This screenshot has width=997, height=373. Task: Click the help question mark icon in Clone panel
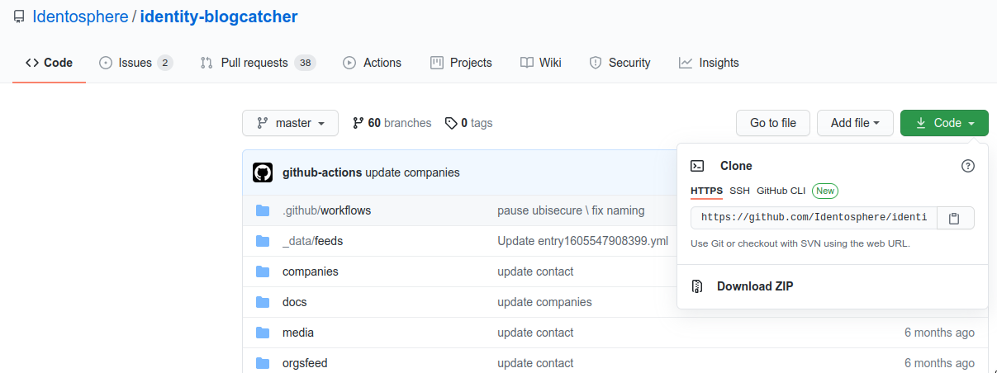(968, 166)
